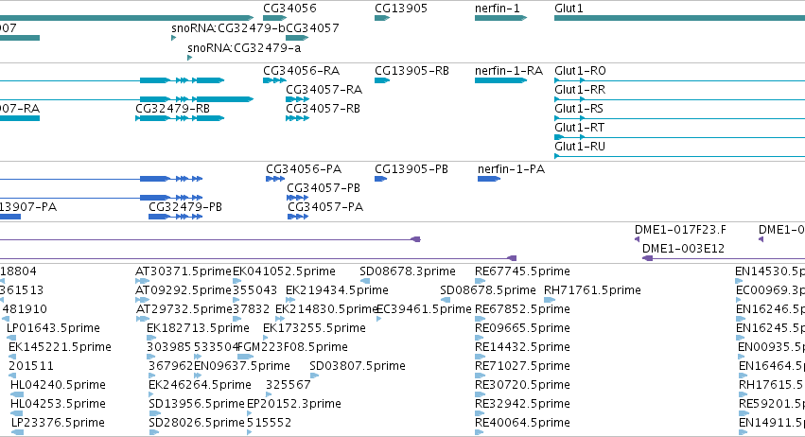
Task: Open EST EK173255.5prime
Action: [314, 328]
